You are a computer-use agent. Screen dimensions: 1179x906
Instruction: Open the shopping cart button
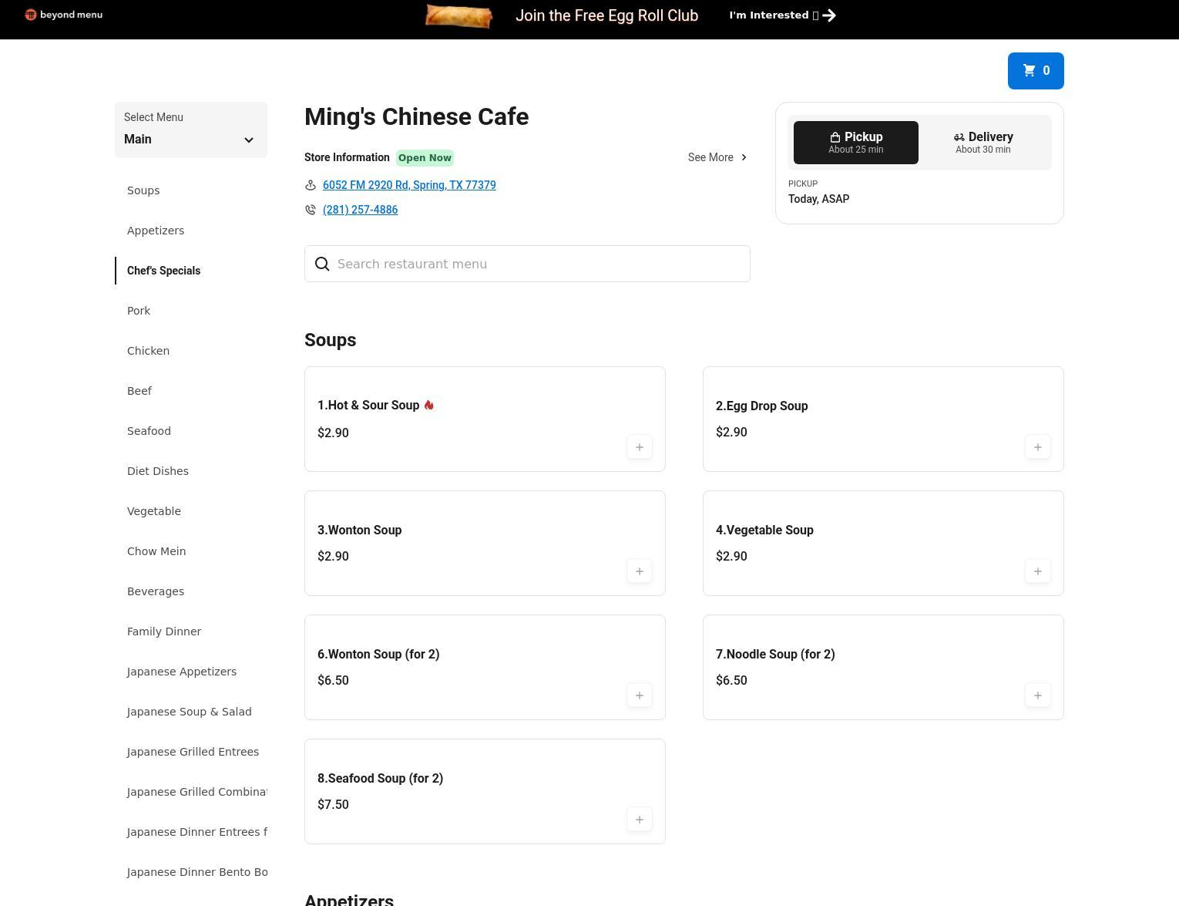point(1035,71)
